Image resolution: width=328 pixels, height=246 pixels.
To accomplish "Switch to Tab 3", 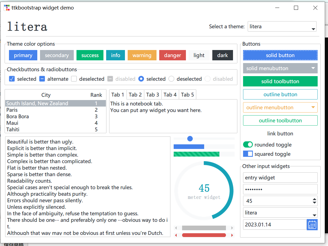I will tap(153, 95).
